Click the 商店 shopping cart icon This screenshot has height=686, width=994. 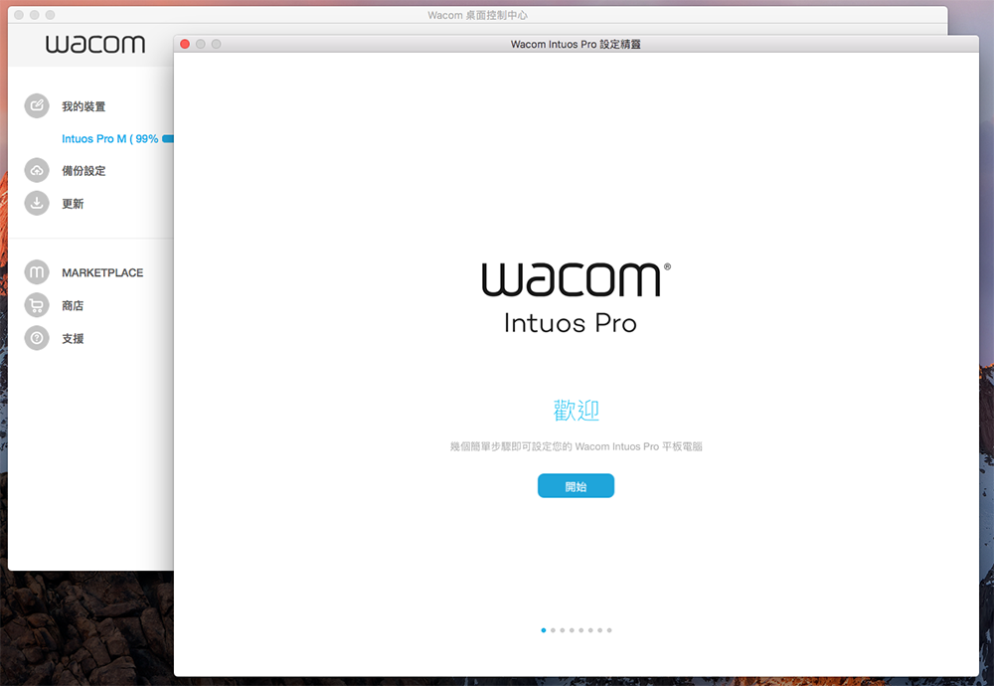pyautogui.click(x=37, y=305)
